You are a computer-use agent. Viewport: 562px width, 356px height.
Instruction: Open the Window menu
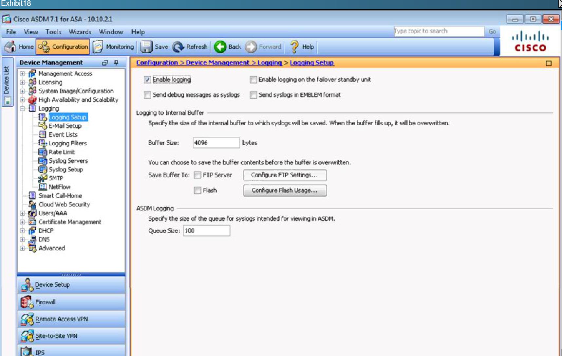click(111, 32)
